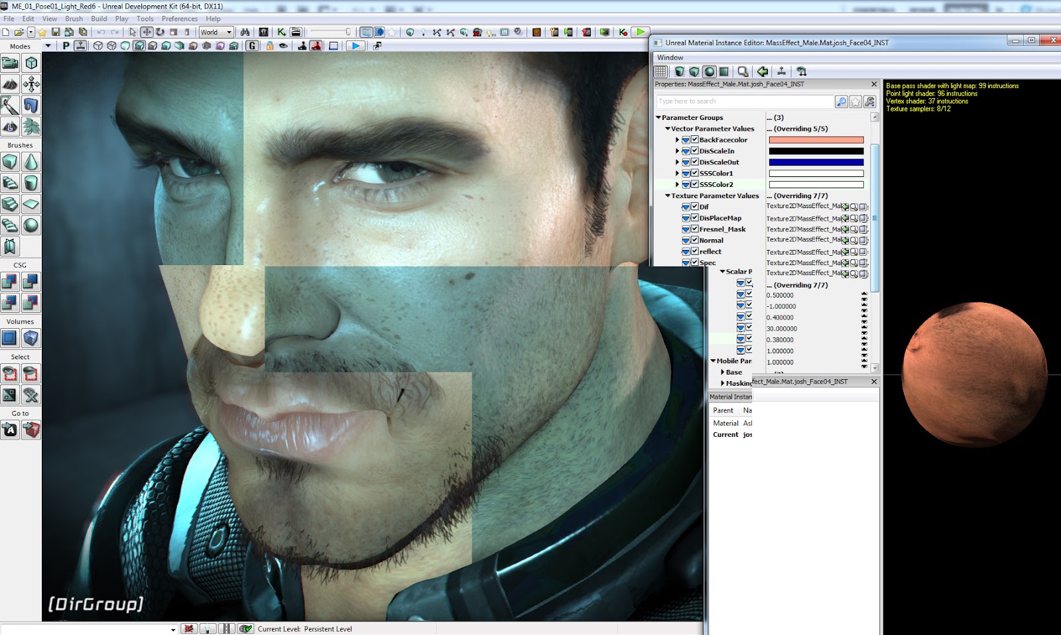
Task: Toggle SSSColor2 override checkbox
Action: (695, 184)
